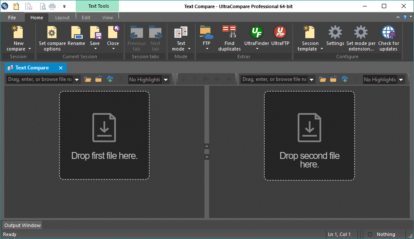Screen dimensions: 414x239
Task: Switch to the Edit ribbon tab
Action: tap(86, 18)
